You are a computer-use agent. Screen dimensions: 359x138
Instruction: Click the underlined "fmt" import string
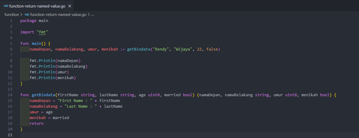(x=42, y=32)
